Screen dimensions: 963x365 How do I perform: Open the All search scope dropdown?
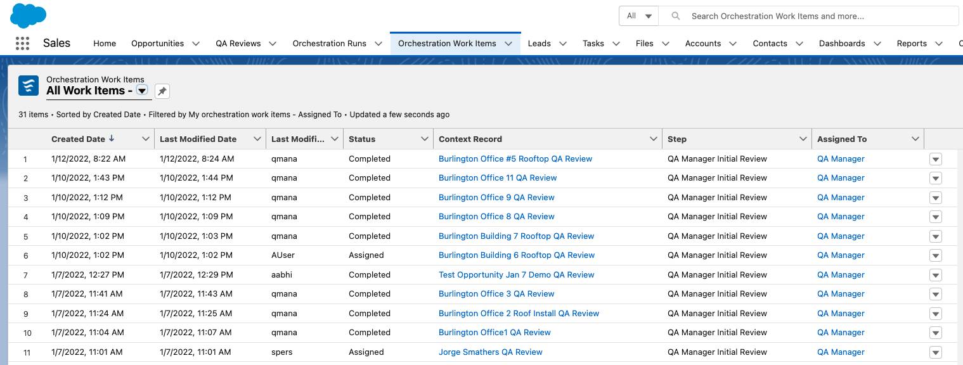coord(639,16)
